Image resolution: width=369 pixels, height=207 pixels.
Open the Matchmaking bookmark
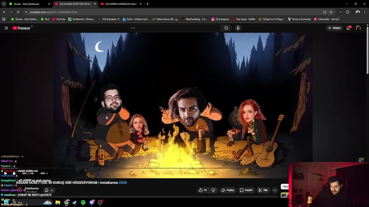pos(195,19)
